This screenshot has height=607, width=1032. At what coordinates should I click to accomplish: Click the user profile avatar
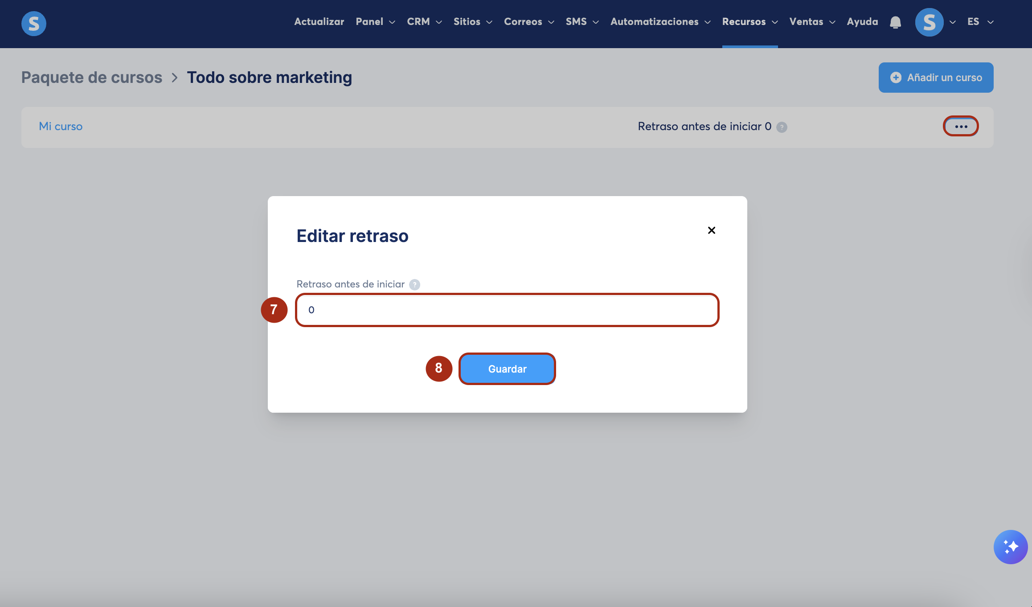[x=929, y=22]
